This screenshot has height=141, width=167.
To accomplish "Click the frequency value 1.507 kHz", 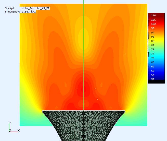I will click(29, 12).
